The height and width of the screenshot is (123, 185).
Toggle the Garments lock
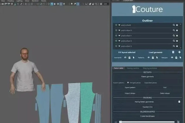point(129,57)
